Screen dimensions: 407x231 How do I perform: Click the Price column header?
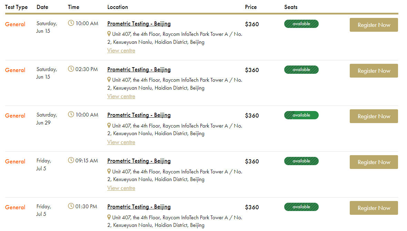point(251,7)
